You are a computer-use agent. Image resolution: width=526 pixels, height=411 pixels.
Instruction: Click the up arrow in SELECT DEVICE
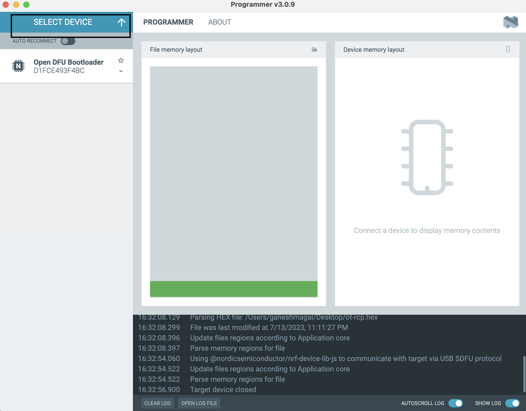(x=122, y=22)
